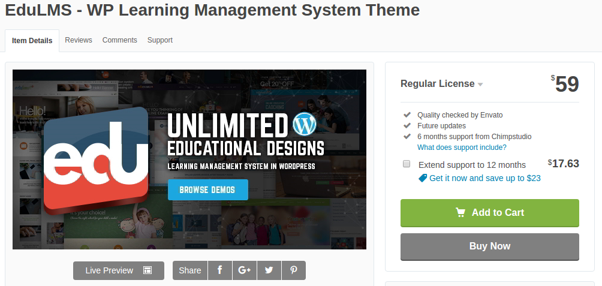Open 'What does support include?' link
The width and height of the screenshot is (602, 286).
pyautogui.click(x=462, y=147)
